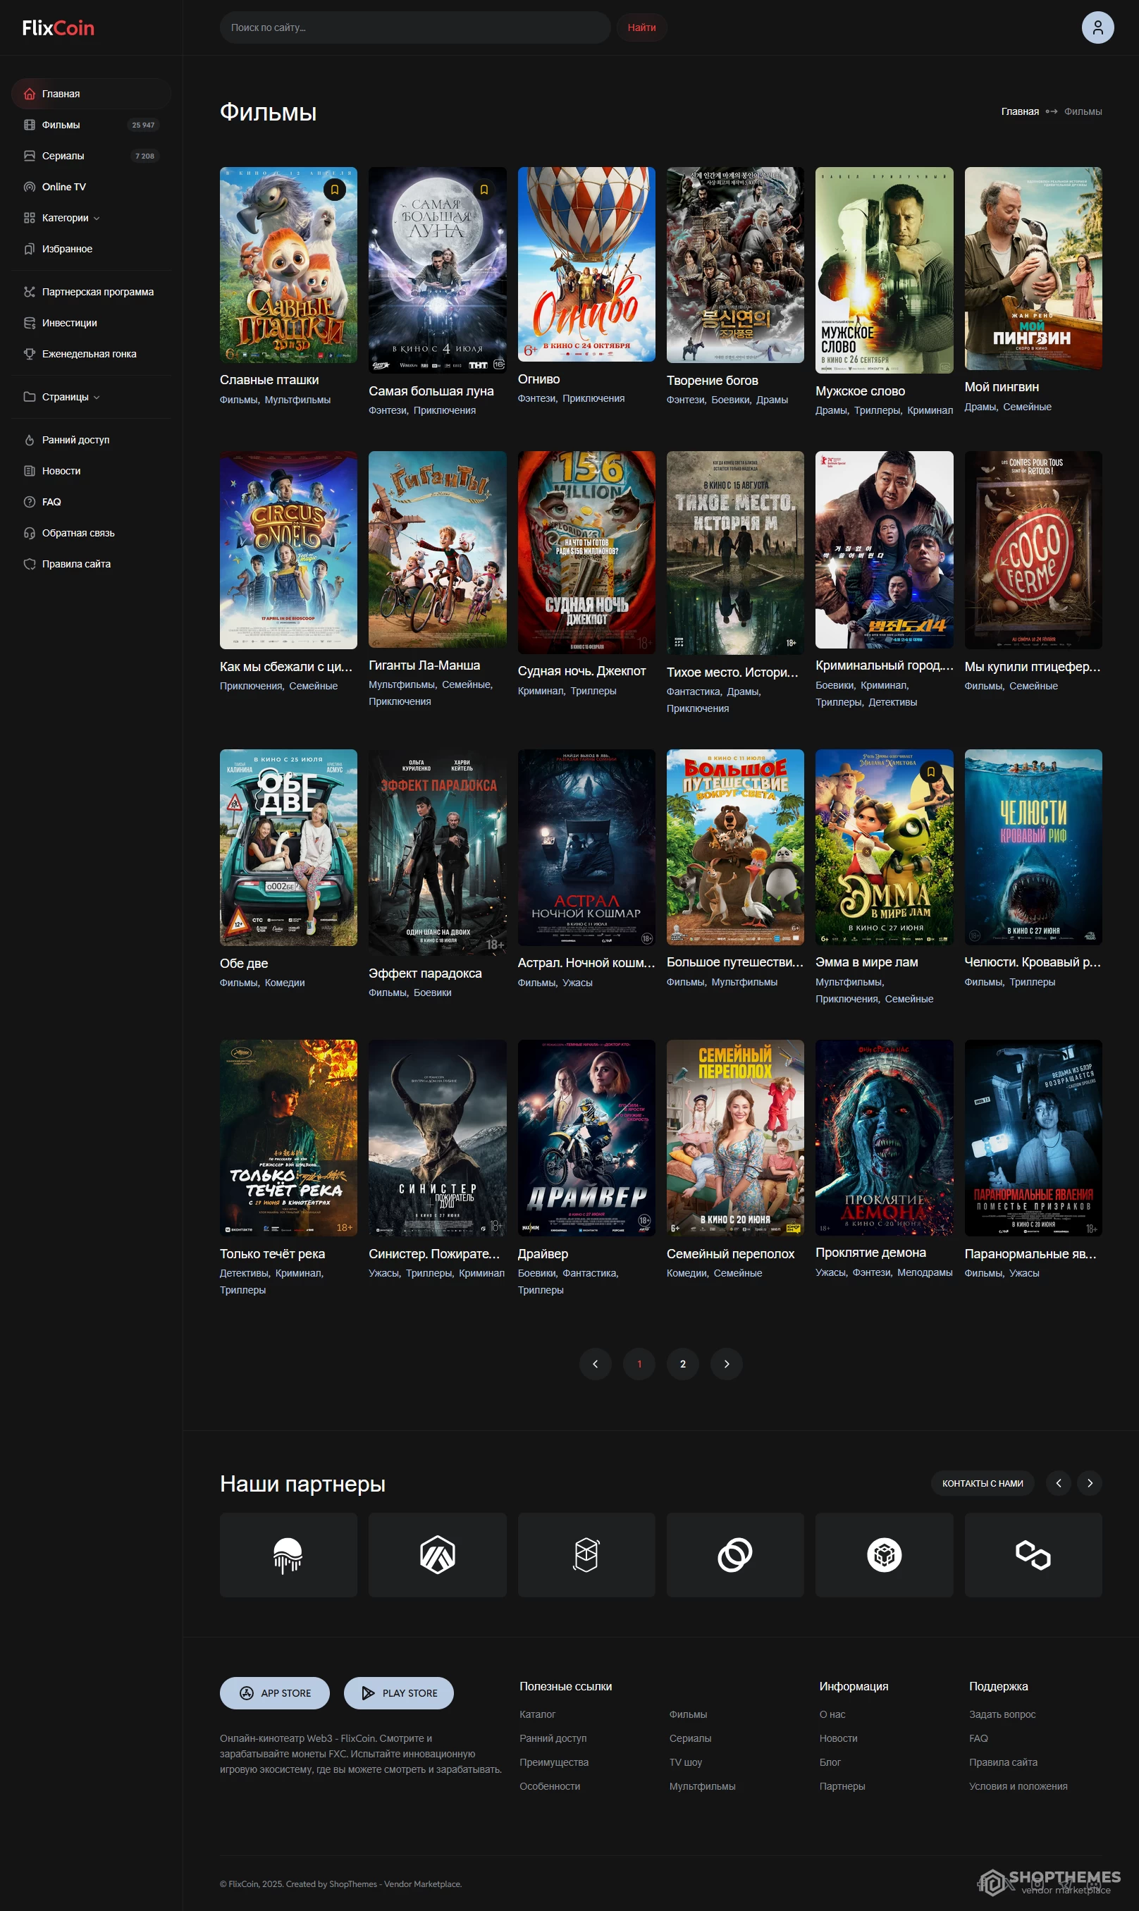Open the last partner chain-link logo card
The height and width of the screenshot is (1911, 1139).
(1033, 1555)
